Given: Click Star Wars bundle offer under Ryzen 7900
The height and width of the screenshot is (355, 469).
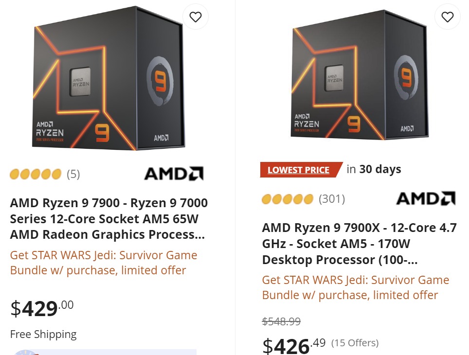Looking at the screenshot, I should 104,263.
